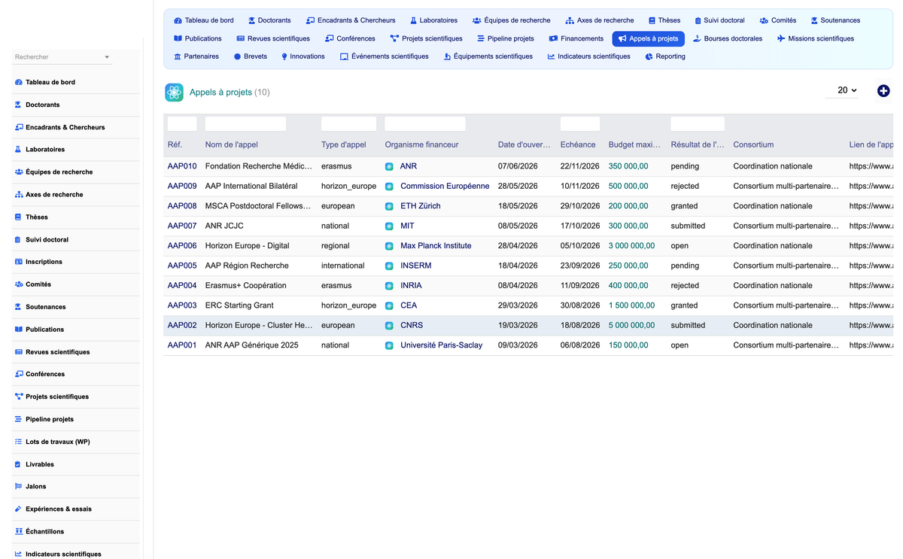
Task: Click the icon before INSERM
Action: (x=389, y=266)
